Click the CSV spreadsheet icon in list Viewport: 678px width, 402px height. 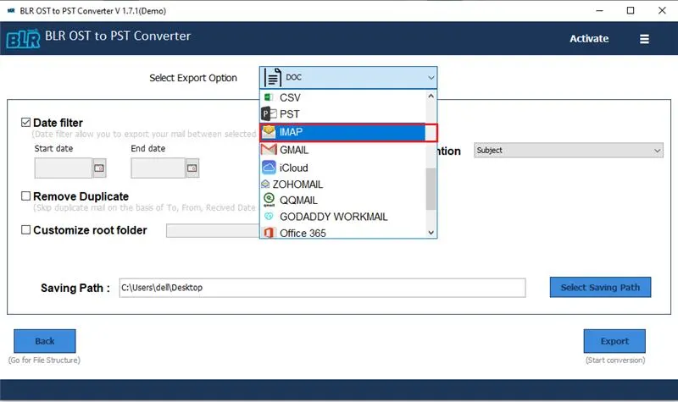269,97
